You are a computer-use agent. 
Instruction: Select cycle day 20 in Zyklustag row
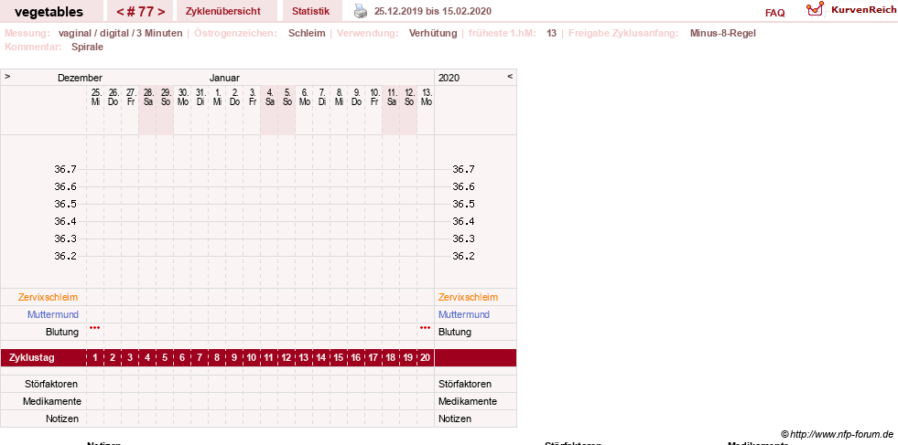[425, 358]
